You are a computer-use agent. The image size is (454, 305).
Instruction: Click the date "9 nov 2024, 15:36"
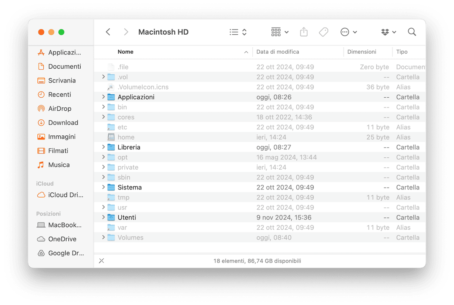(x=284, y=217)
